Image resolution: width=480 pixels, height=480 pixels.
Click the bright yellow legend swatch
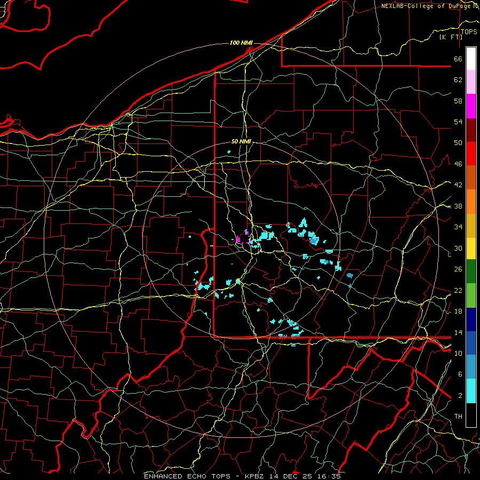pos(471,249)
